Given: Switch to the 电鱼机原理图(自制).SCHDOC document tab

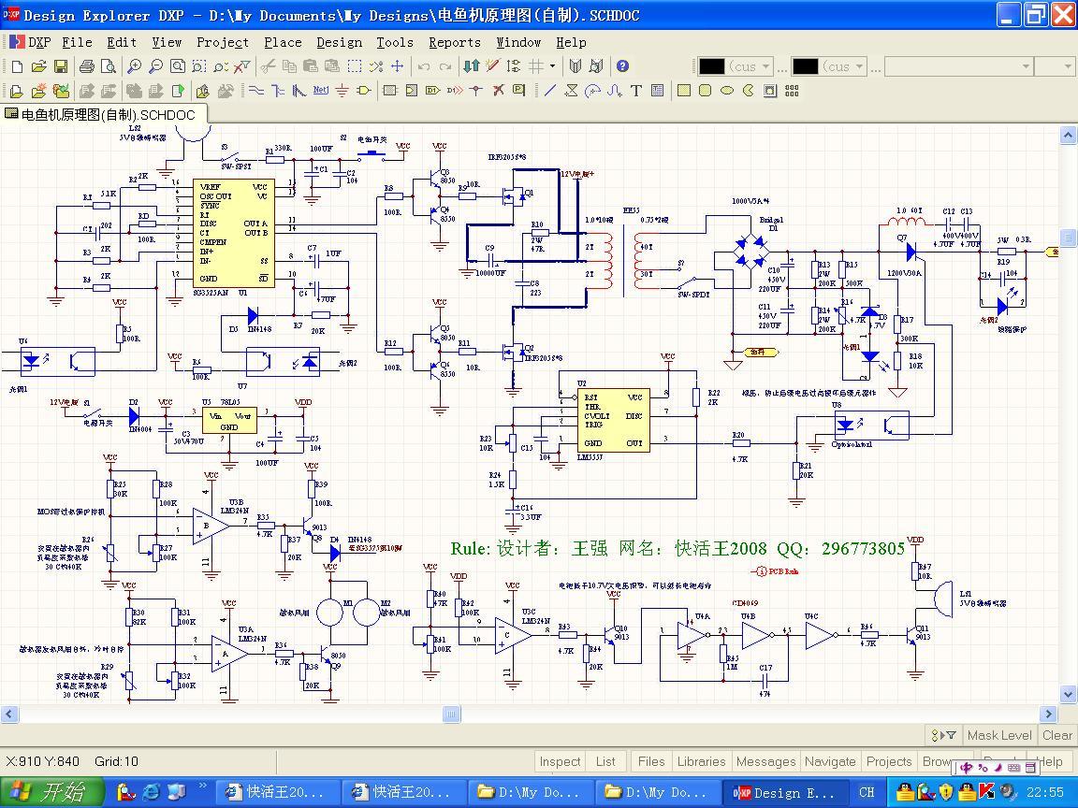Looking at the screenshot, I should coord(103,115).
